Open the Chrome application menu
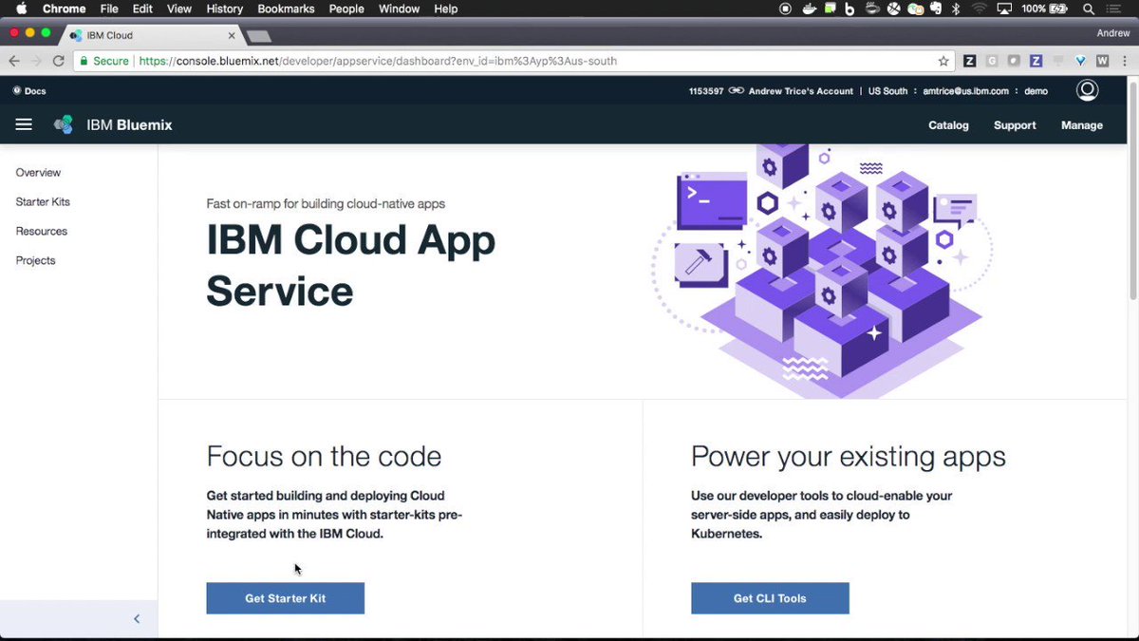This screenshot has width=1139, height=641. click(64, 9)
